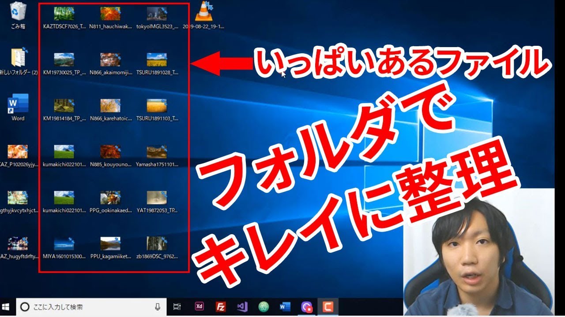Screen dimensions: 565x317
Task: Select image file TSURU1891103_T...
Action: pyautogui.click(x=157, y=110)
